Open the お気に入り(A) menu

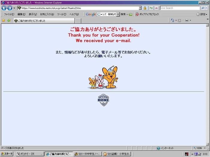click(x=47, y=14)
